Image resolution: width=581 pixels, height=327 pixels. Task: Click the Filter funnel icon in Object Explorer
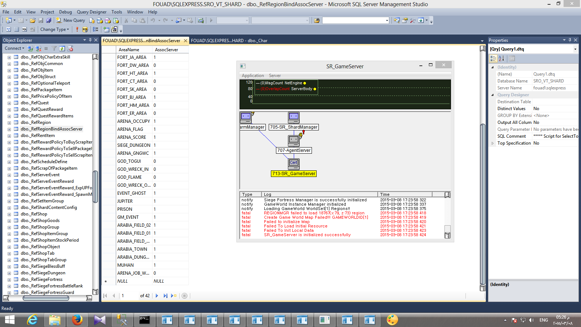coord(54,48)
